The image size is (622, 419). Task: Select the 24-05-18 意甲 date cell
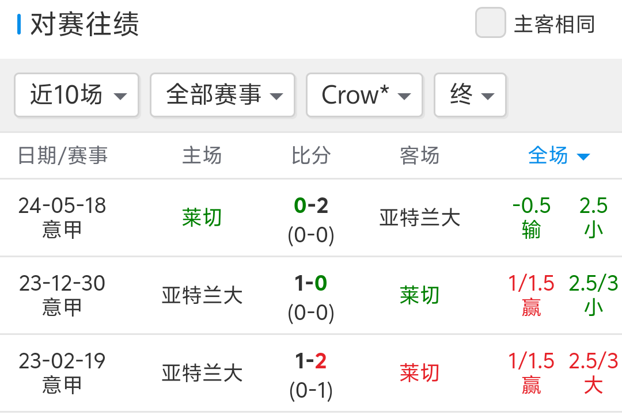tap(62, 218)
